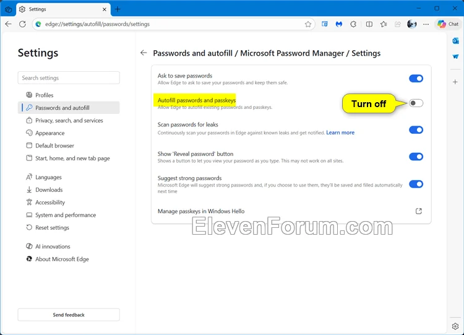
Task: Open the Extensions puzzle icon
Action: tap(353, 24)
